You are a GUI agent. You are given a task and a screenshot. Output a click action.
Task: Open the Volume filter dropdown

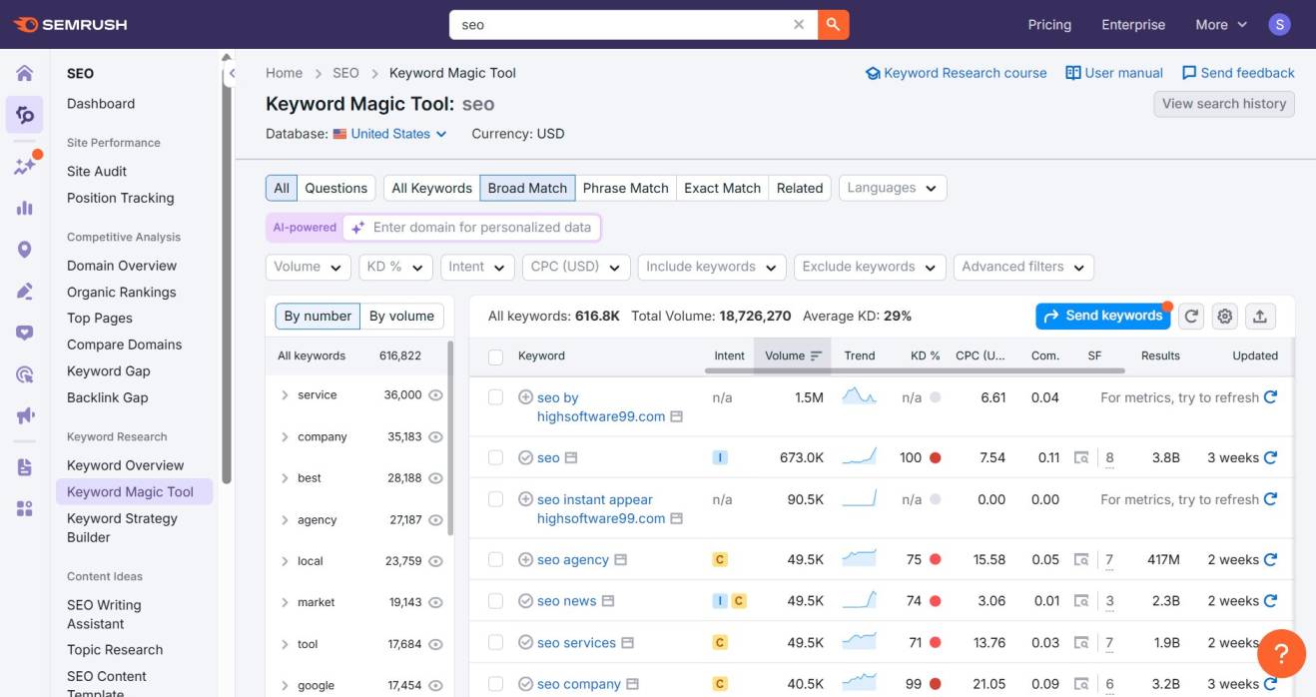(307, 267)
